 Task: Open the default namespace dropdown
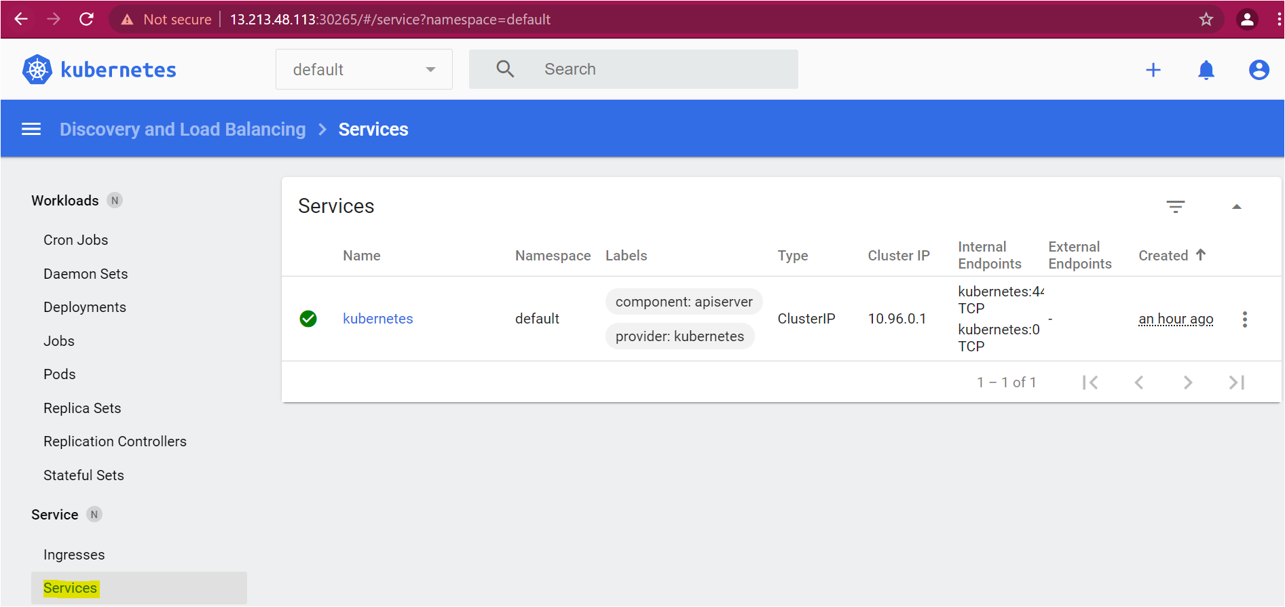tap(364, 69)
